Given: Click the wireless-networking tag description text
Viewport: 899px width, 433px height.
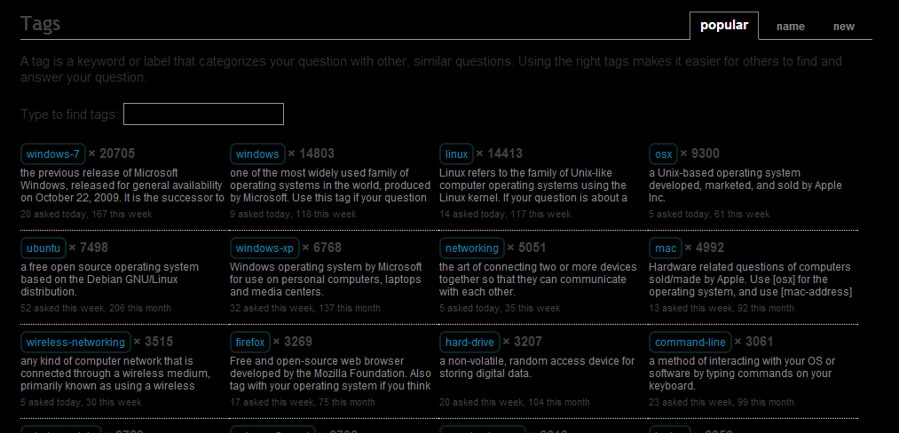Looking at the screenshot, I should pyautogui.click(x=115, y=374).
